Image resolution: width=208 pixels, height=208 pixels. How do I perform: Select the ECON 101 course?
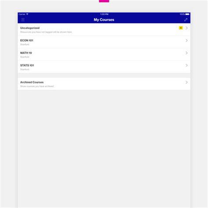tap(104, 42)
